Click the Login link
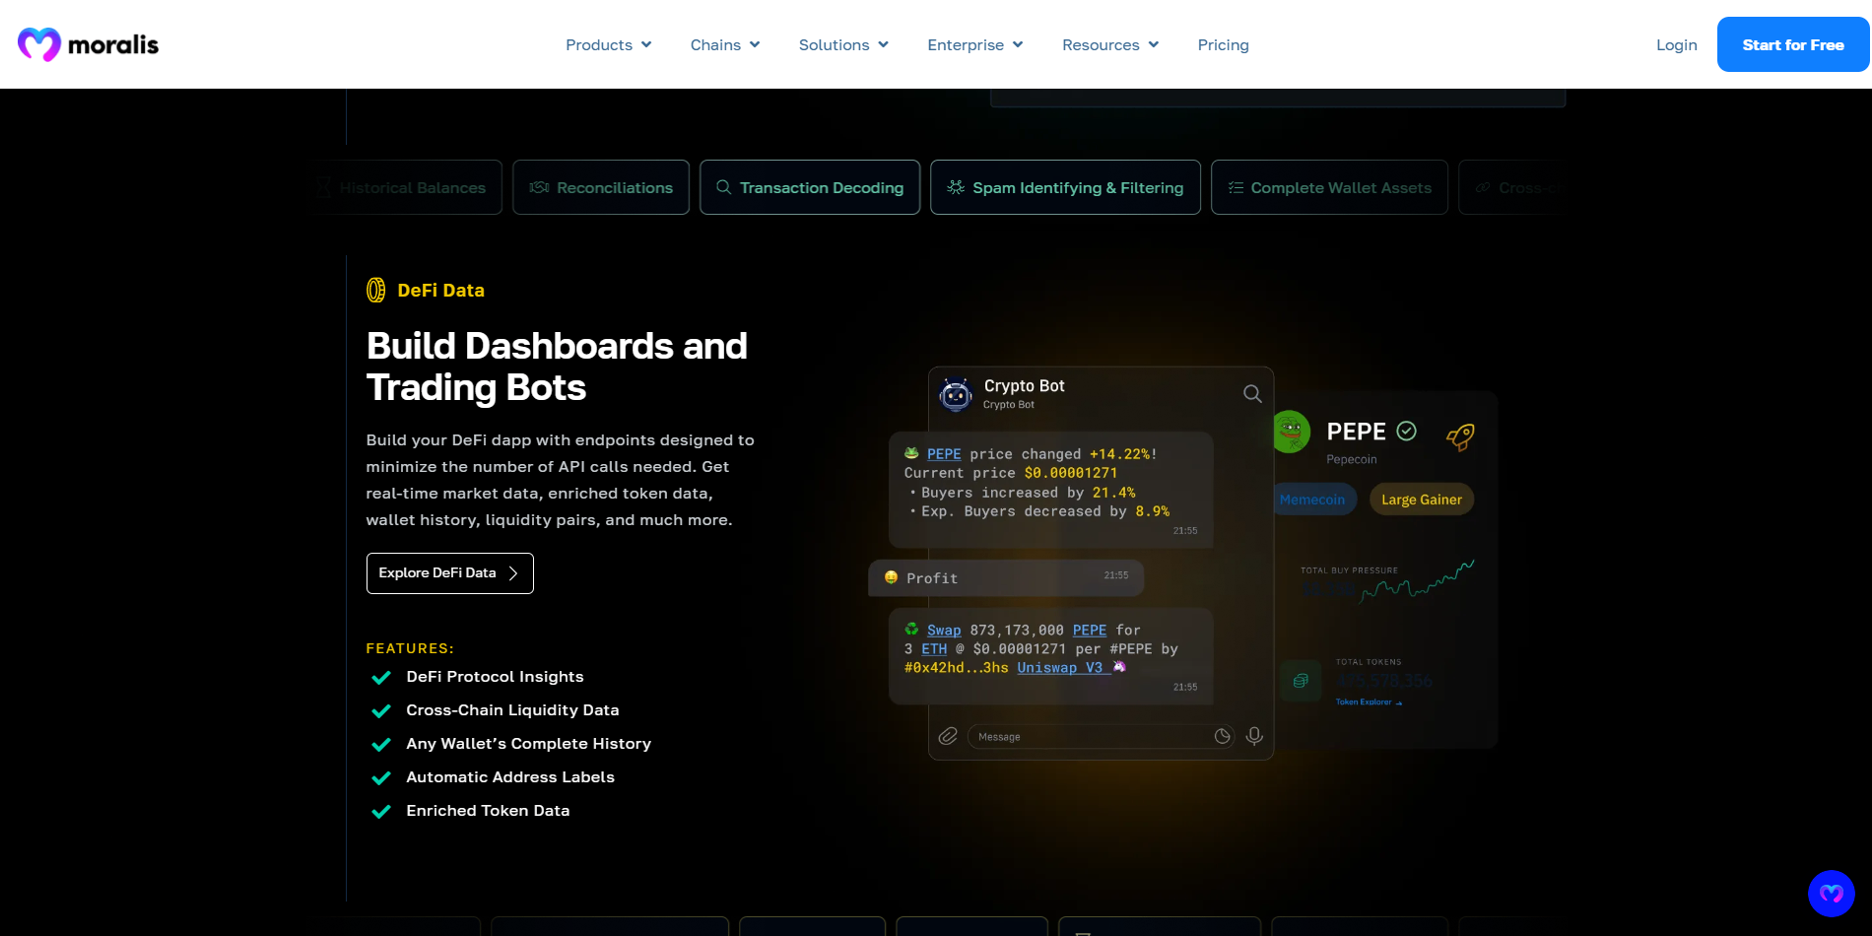 [x=1676, y=45]
